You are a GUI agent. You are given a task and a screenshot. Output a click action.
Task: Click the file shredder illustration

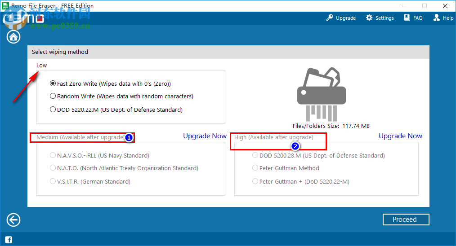(x=322, y=94)
